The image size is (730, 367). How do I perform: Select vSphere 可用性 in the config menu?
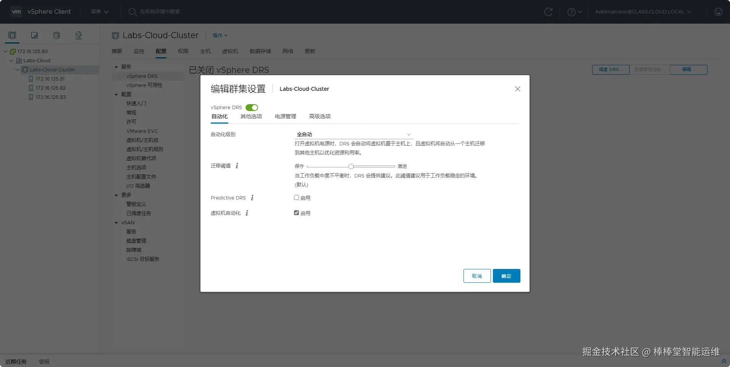click(x=145, y=85)
